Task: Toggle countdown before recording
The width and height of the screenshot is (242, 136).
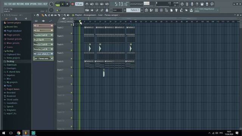Action: [x=97, y=4]
